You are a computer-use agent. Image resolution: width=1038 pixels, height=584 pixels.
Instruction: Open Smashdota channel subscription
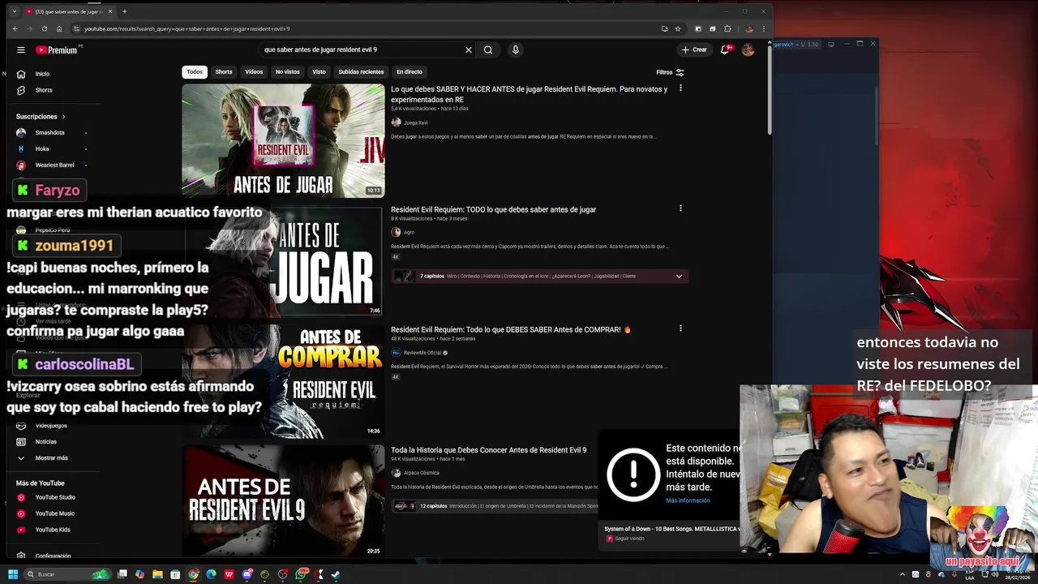[50, 132]
